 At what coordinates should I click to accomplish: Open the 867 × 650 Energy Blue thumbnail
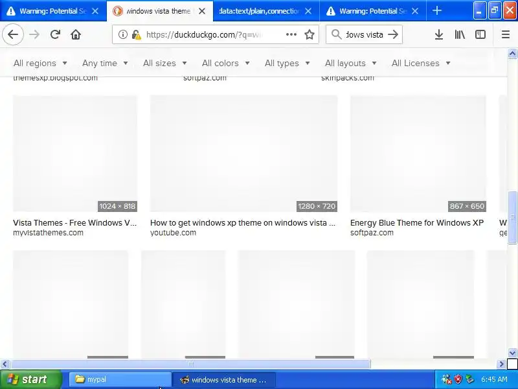pos(418,154)
